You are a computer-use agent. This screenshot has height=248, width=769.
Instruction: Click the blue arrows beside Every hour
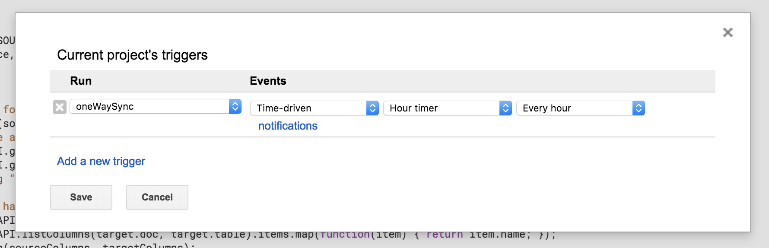pyautogui.click(x=639, y=108)
